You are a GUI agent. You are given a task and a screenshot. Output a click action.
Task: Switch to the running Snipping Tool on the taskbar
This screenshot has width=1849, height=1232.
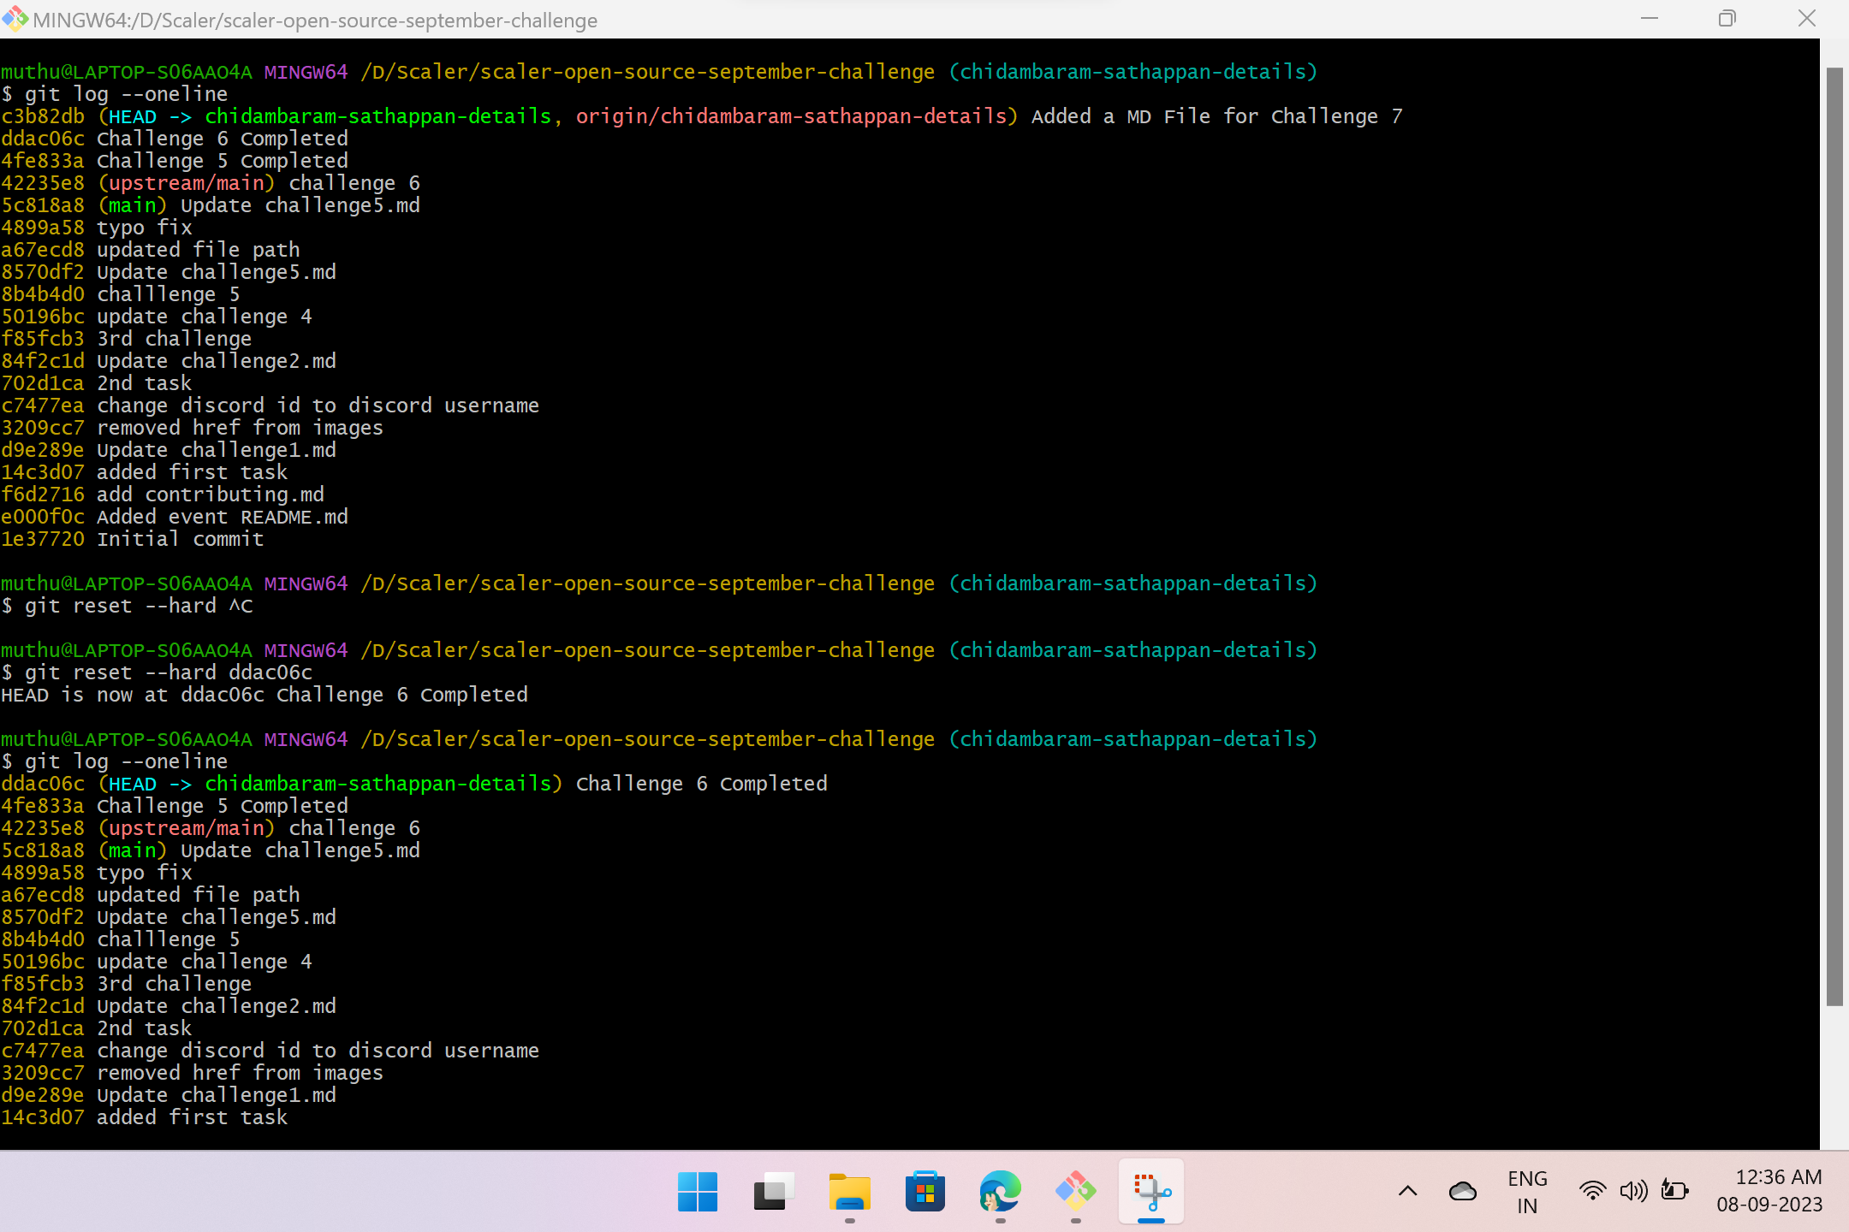click(x=1150, y=1192)
